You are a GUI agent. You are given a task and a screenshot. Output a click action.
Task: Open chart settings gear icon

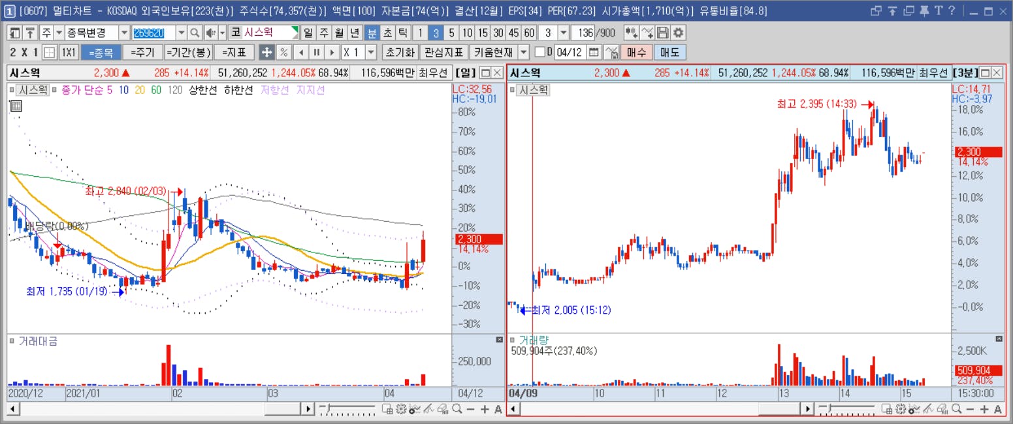pyautogui.click(x=679, y=33)
